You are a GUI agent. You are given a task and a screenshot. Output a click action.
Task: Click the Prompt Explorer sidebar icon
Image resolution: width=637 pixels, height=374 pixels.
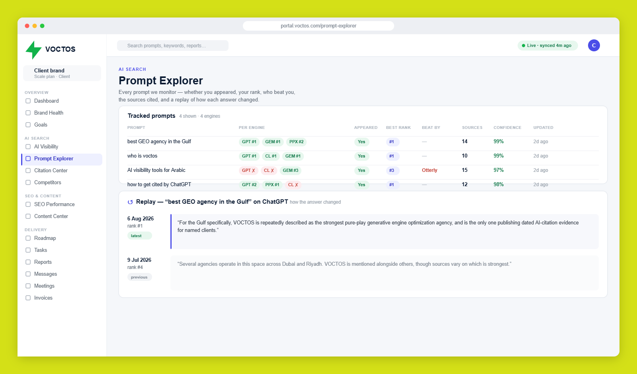pos(28,159)
